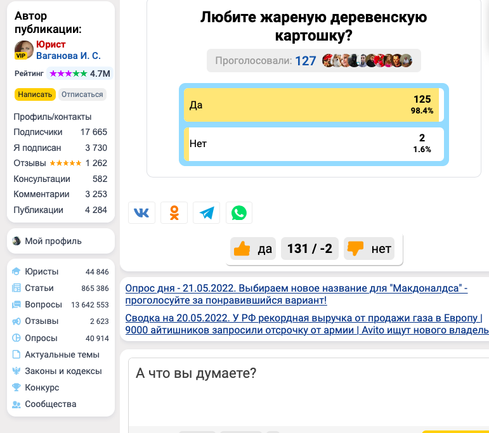Share the poll via WhatsApp icon
The width and height of the screenshot is (489, 433).
click(239, 213)
